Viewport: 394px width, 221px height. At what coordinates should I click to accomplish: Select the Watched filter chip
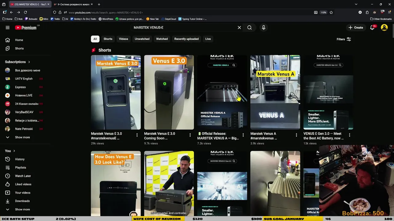click(162, 39)
